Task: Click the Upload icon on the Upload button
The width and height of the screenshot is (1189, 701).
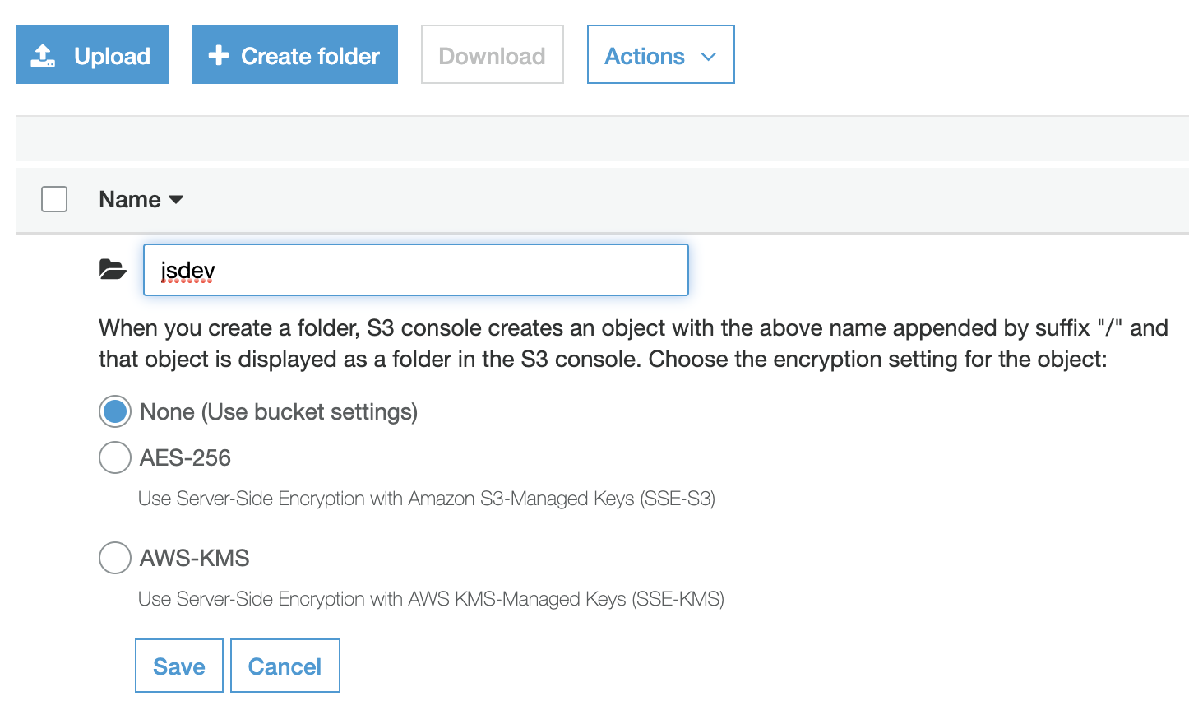Action: (x=43, y=54)
